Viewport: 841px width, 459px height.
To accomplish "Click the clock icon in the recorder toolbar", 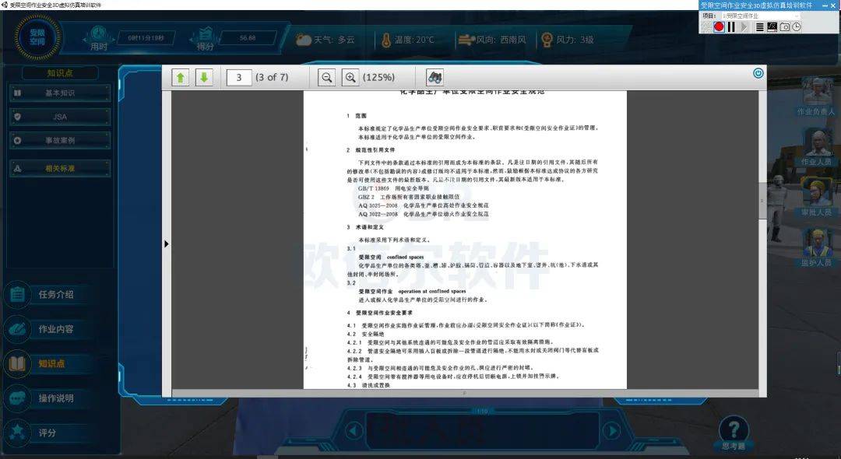I will coord(797,26).
